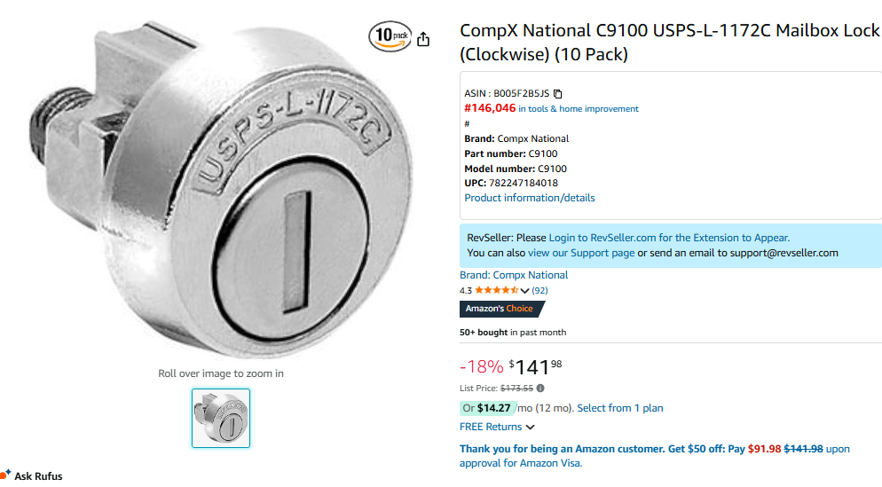Click the List Price info icon
This screenshot has width=882, height=487.
(x=541, y=388)
